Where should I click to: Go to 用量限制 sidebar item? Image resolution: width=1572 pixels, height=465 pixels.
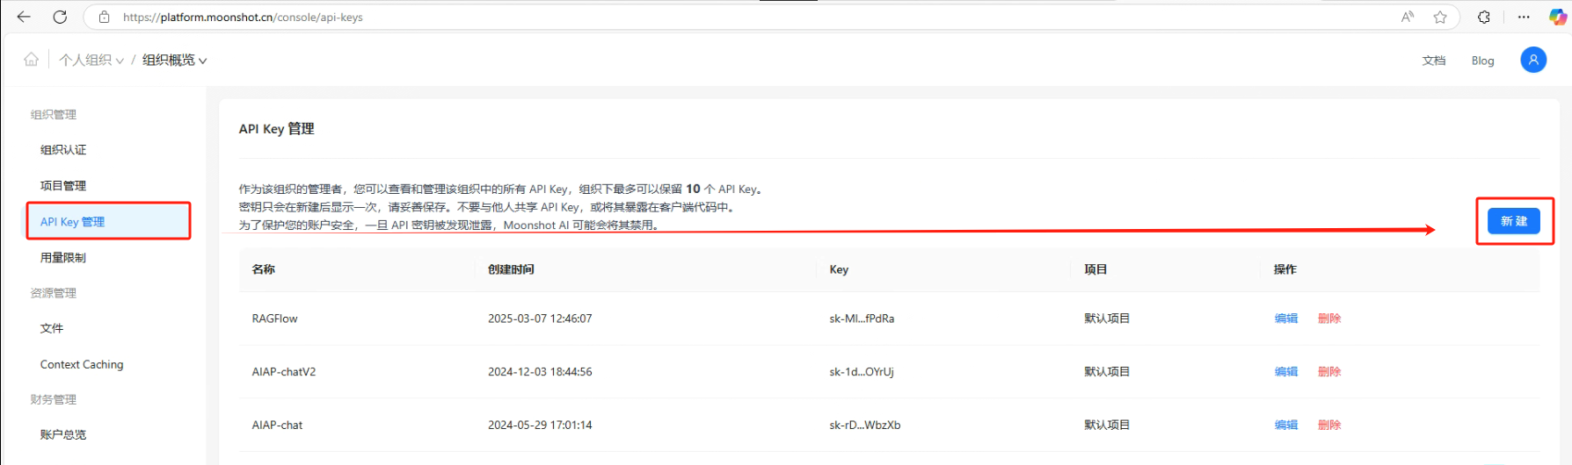tap(63, 258)
